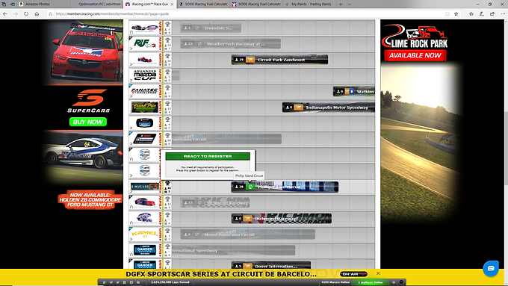Click the trophy icon on Grand Prix row
This screenshot has height=286, width=508.
point(167,104)
